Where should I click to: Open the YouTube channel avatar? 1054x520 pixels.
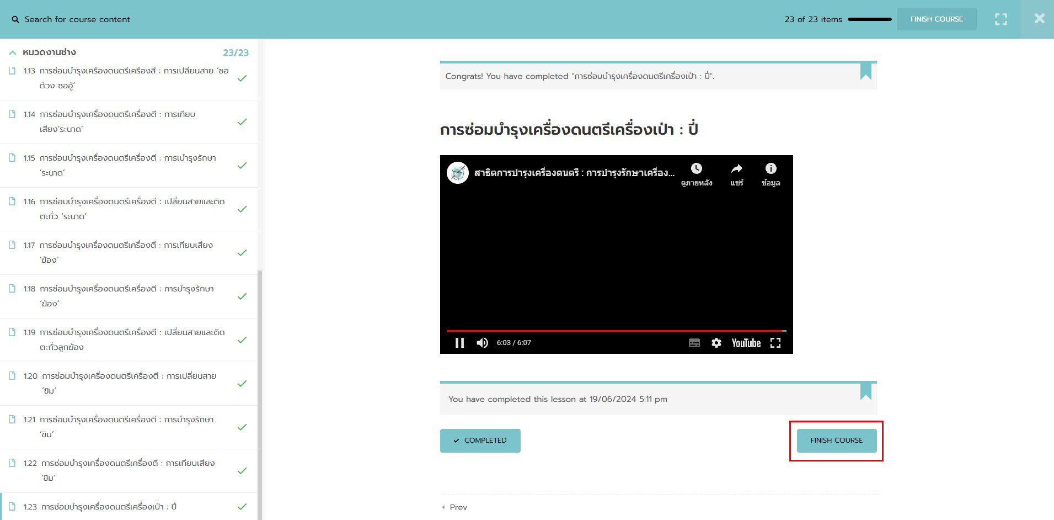click(457, 173)
